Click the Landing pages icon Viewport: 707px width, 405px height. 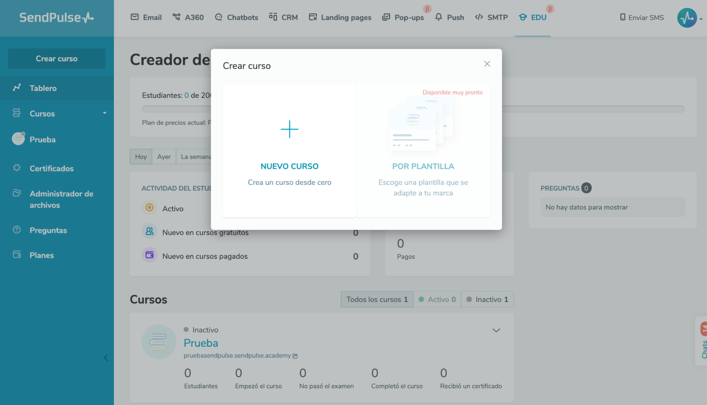[x=313, y=17]
